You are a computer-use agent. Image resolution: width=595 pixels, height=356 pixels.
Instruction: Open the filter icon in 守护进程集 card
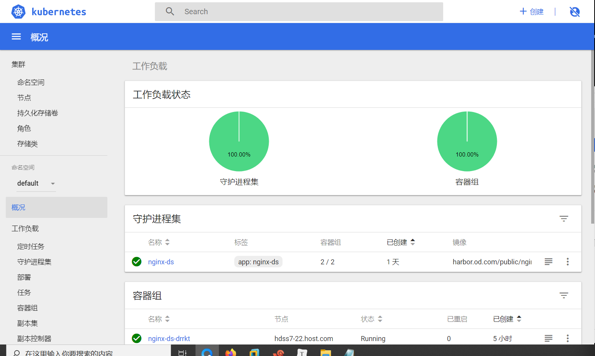[x=564, y=219]
